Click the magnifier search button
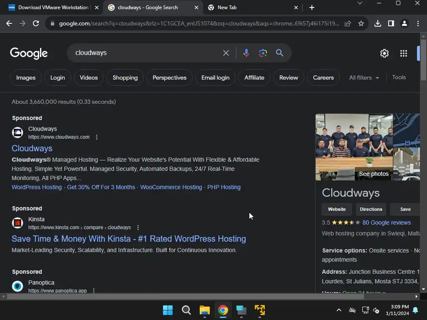This screenshot has width=427, height=320. tap(280, 53)
